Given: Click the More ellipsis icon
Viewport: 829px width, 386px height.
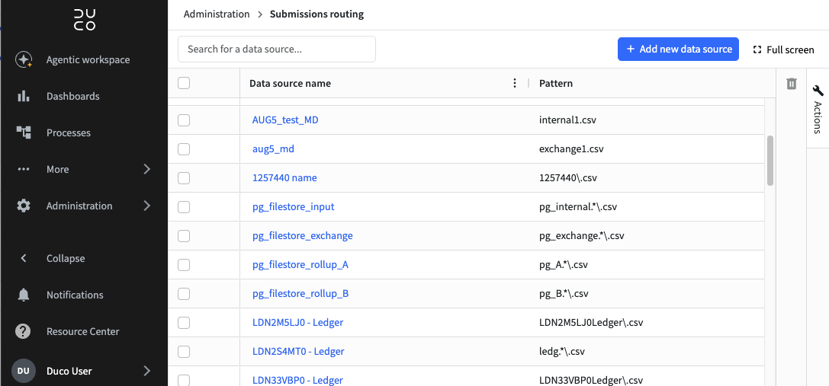Looking at the screenshot, I should 24,170.
